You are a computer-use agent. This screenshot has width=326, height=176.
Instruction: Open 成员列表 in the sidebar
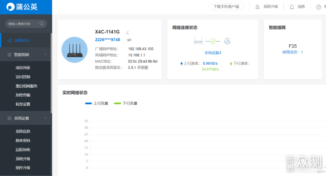pos(23,68)
